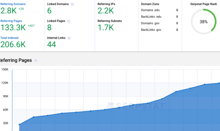Click the Linked Pages value 8

tap(49, 27)
